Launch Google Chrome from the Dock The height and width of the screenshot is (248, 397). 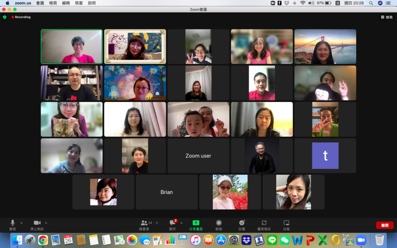[x=43, y=240]
